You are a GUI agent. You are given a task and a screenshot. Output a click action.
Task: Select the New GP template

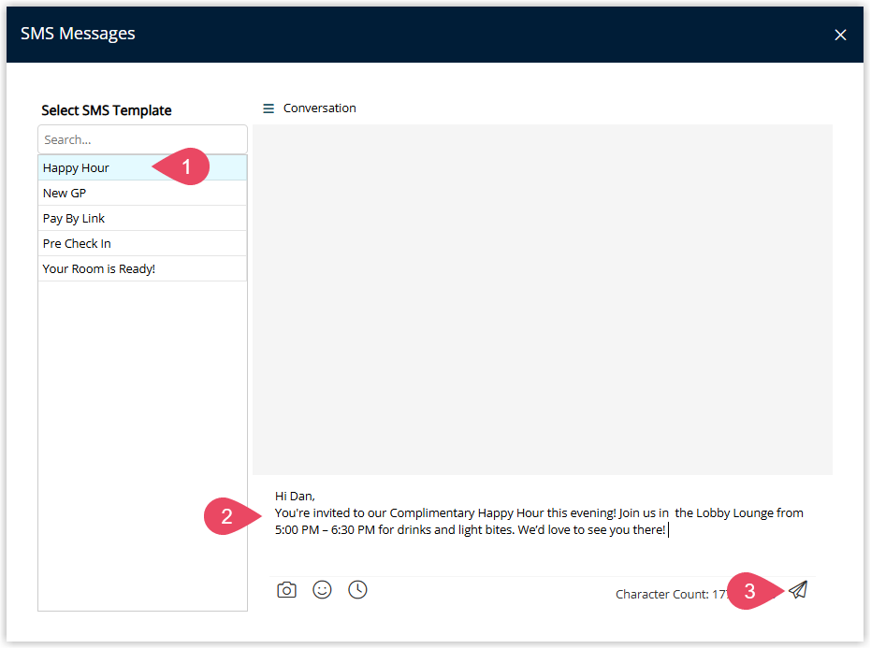pyautogui.click(x=143, y=194)
